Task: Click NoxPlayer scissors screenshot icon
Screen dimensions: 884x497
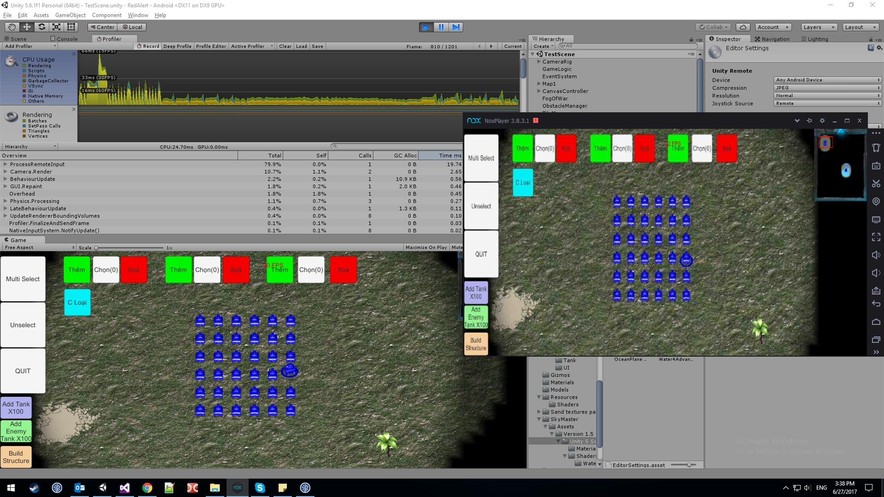Action: tap(876, 184)
